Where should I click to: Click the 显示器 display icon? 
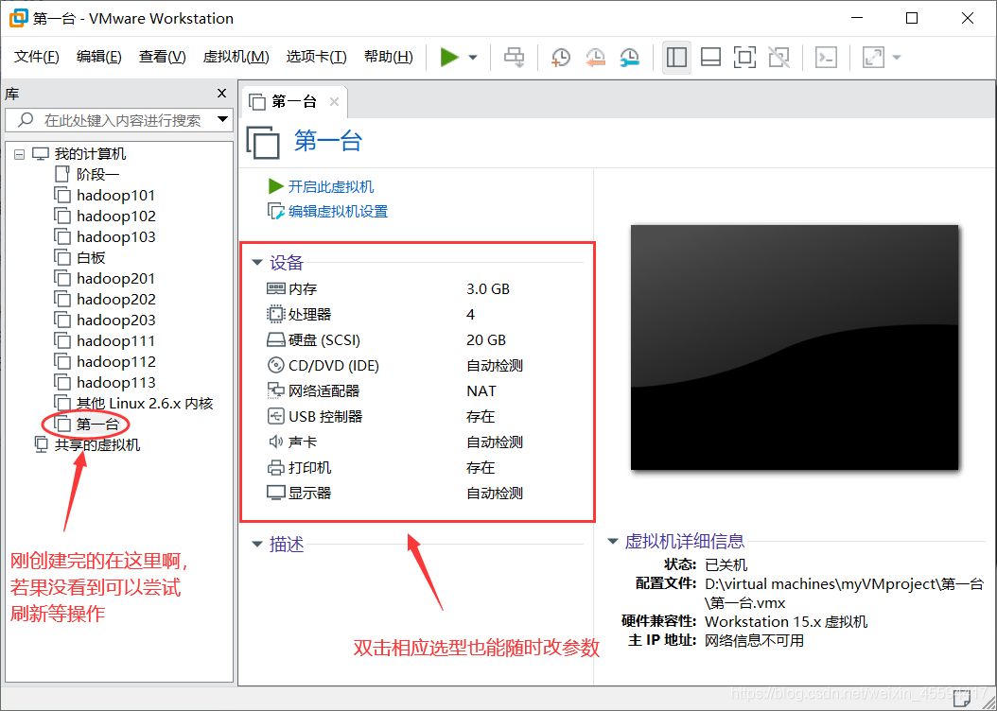pyautogui.click(x=275, y=493)
